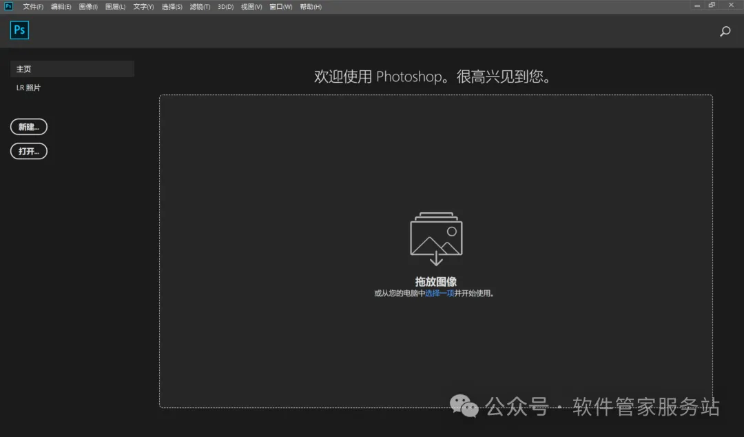Open the 选择(S) menu

172,7
